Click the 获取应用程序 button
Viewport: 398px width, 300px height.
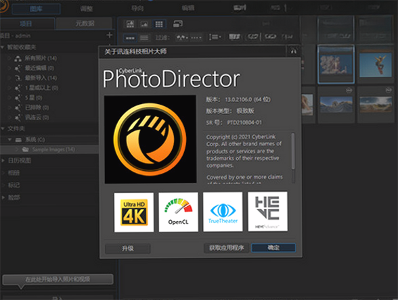pos(226,248)
